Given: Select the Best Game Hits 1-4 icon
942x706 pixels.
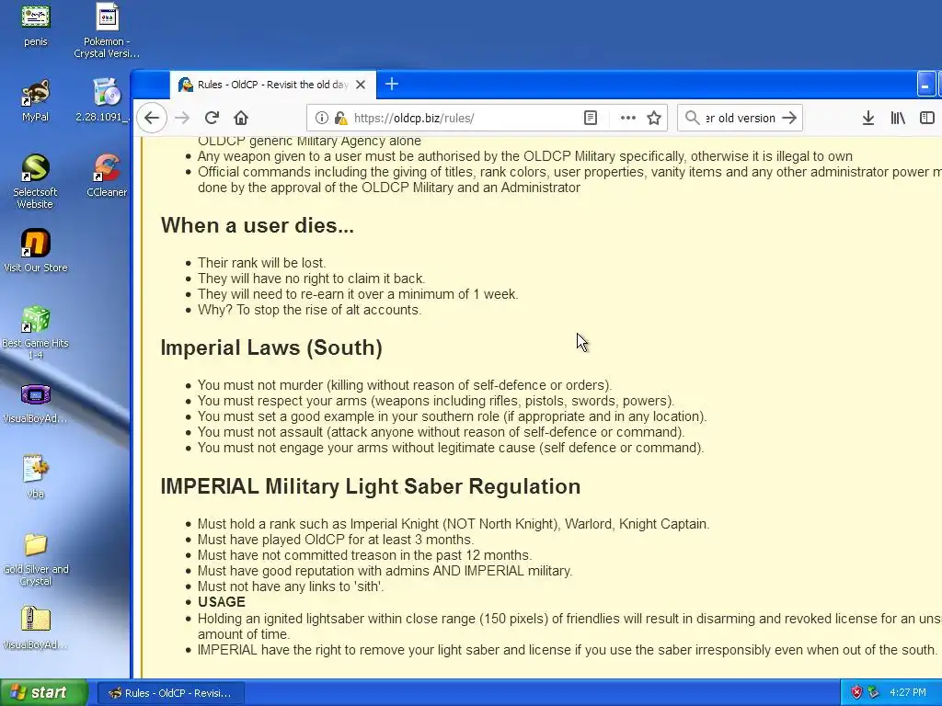Looking at the screenshot, I should coord(36,332).
